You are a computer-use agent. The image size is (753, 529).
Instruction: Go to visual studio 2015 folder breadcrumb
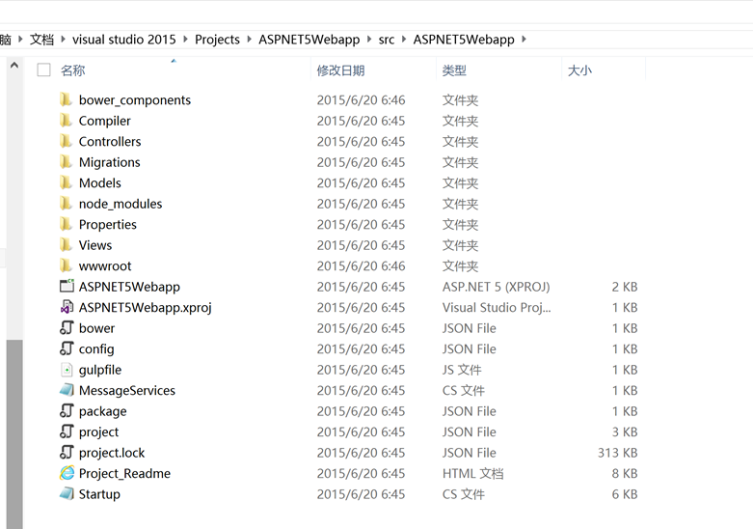click(124, 39)
